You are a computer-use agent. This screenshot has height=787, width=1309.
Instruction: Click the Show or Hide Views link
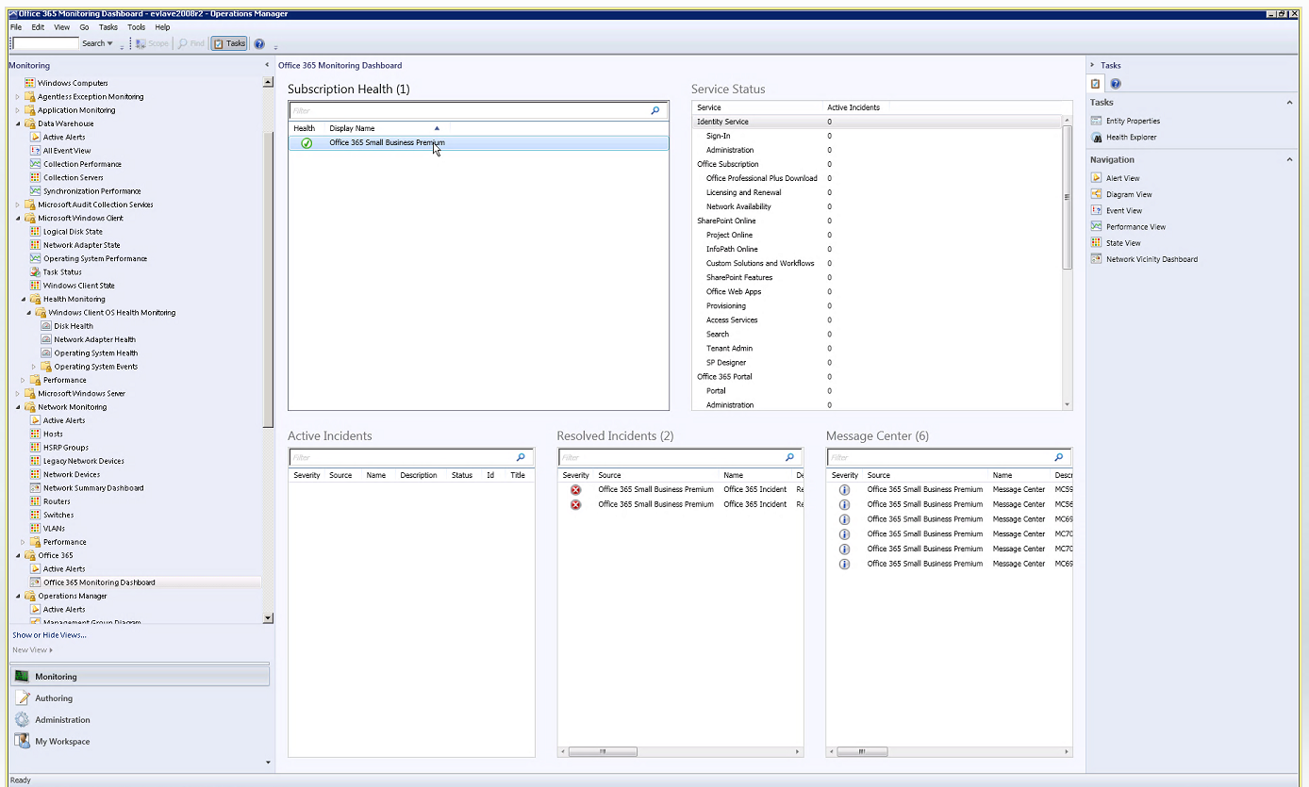click(49, 635)
